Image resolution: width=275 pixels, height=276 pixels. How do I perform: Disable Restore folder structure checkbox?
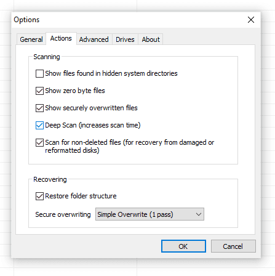tap(39, 196)
